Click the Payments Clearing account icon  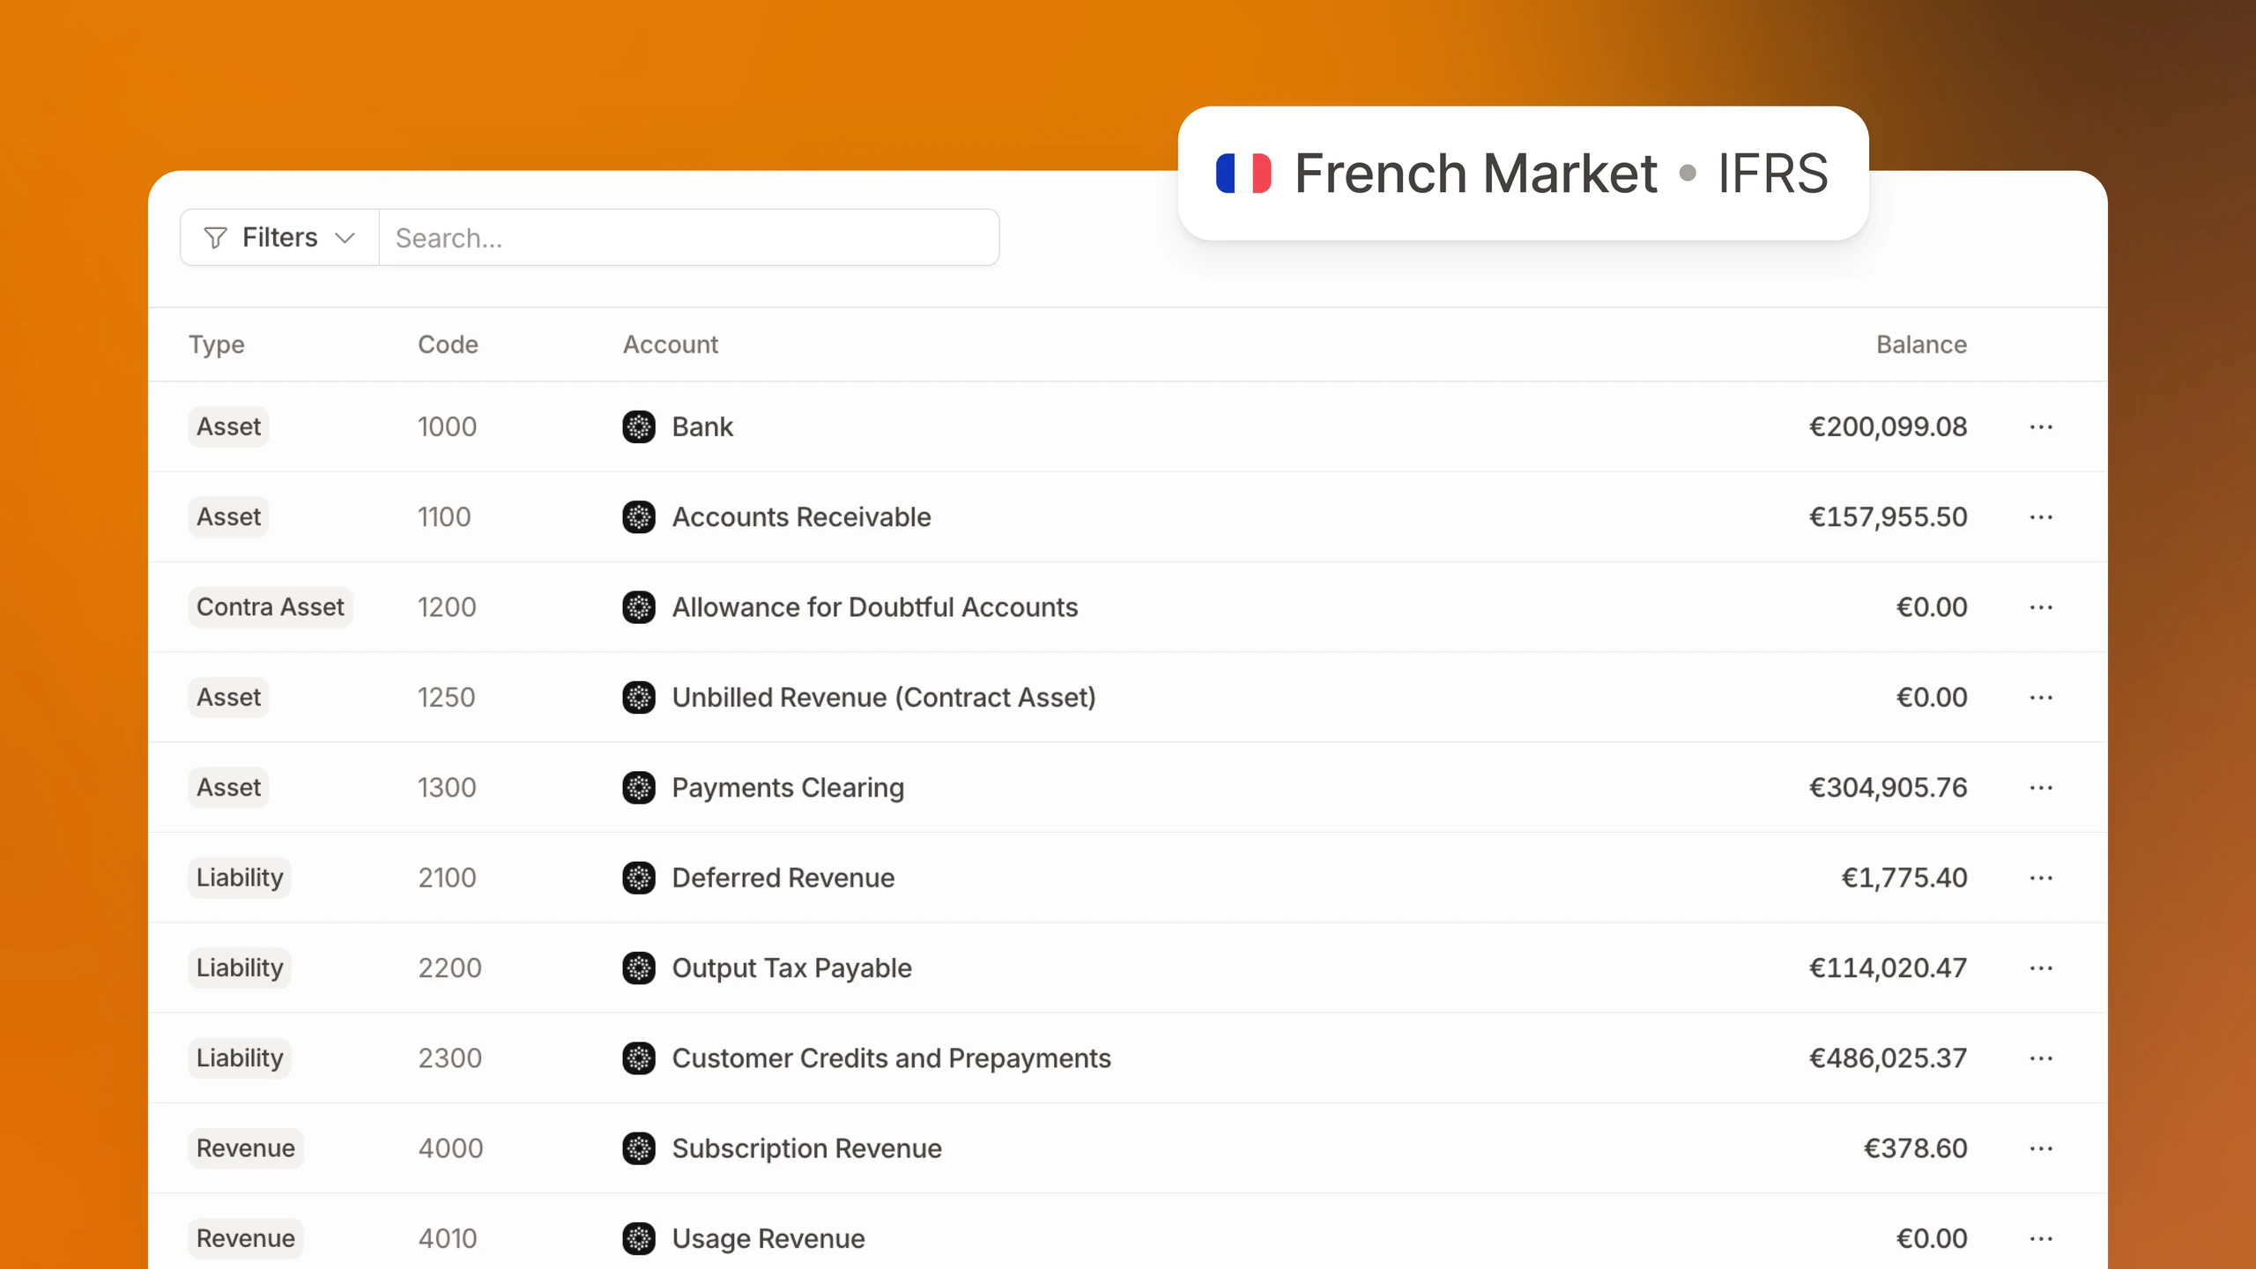click(639, 788)
